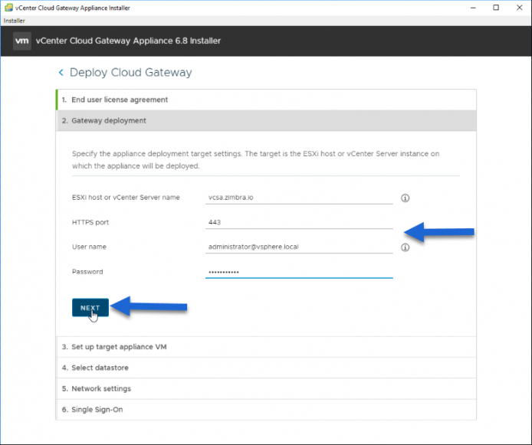Click the VMware vm logo in header

[22, 41]
